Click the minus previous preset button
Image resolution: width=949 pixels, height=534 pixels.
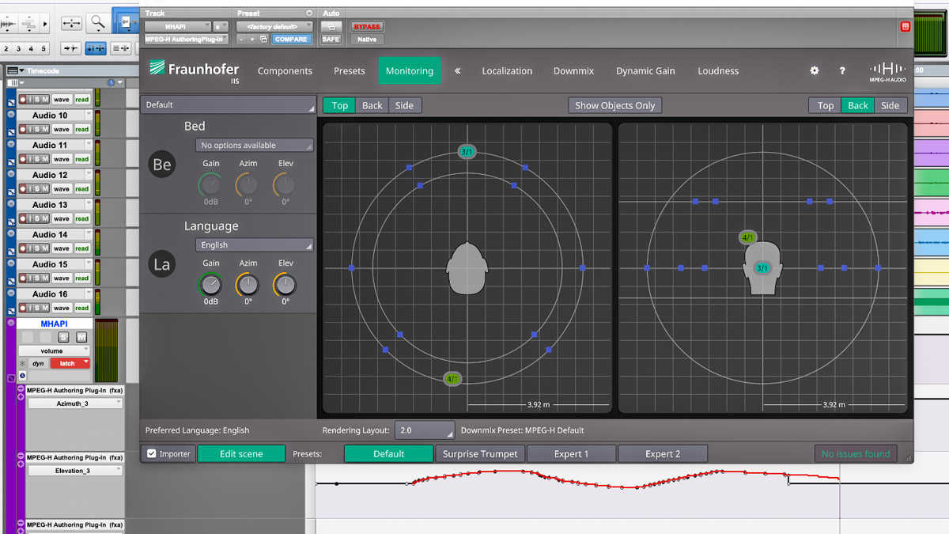click(x=242, y=39)
